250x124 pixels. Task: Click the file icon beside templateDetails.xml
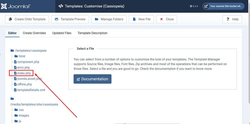click(x=15, y=90)
